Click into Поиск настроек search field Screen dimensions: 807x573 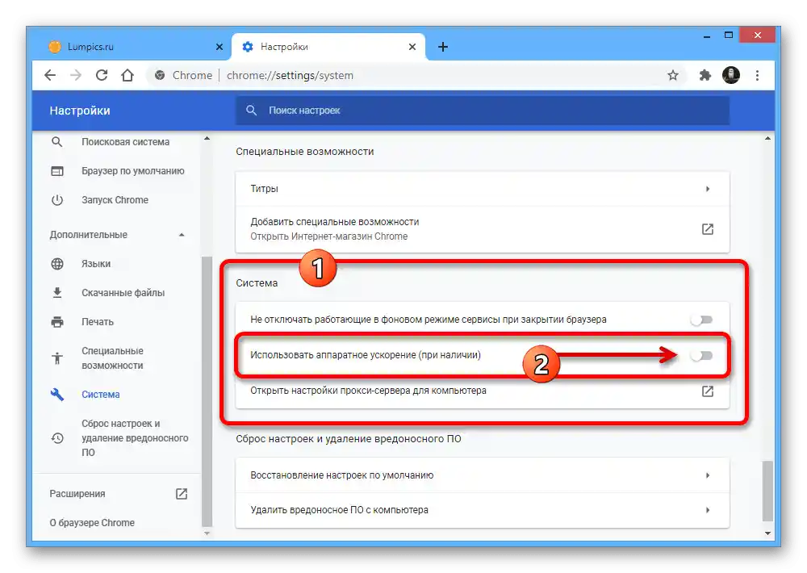[483, 111]
